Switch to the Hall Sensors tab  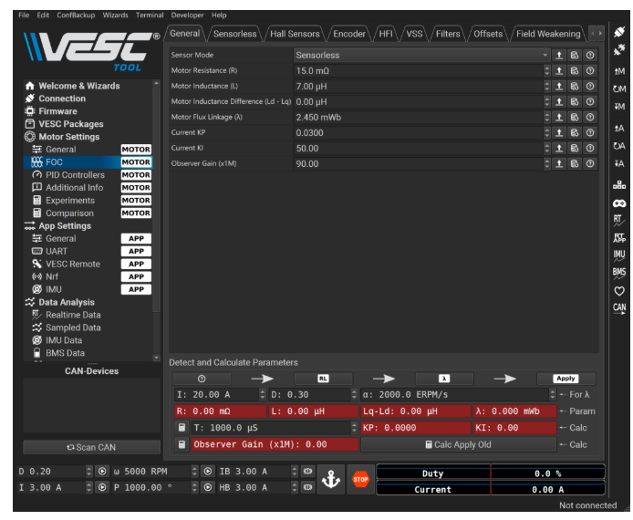click(295, 34)
